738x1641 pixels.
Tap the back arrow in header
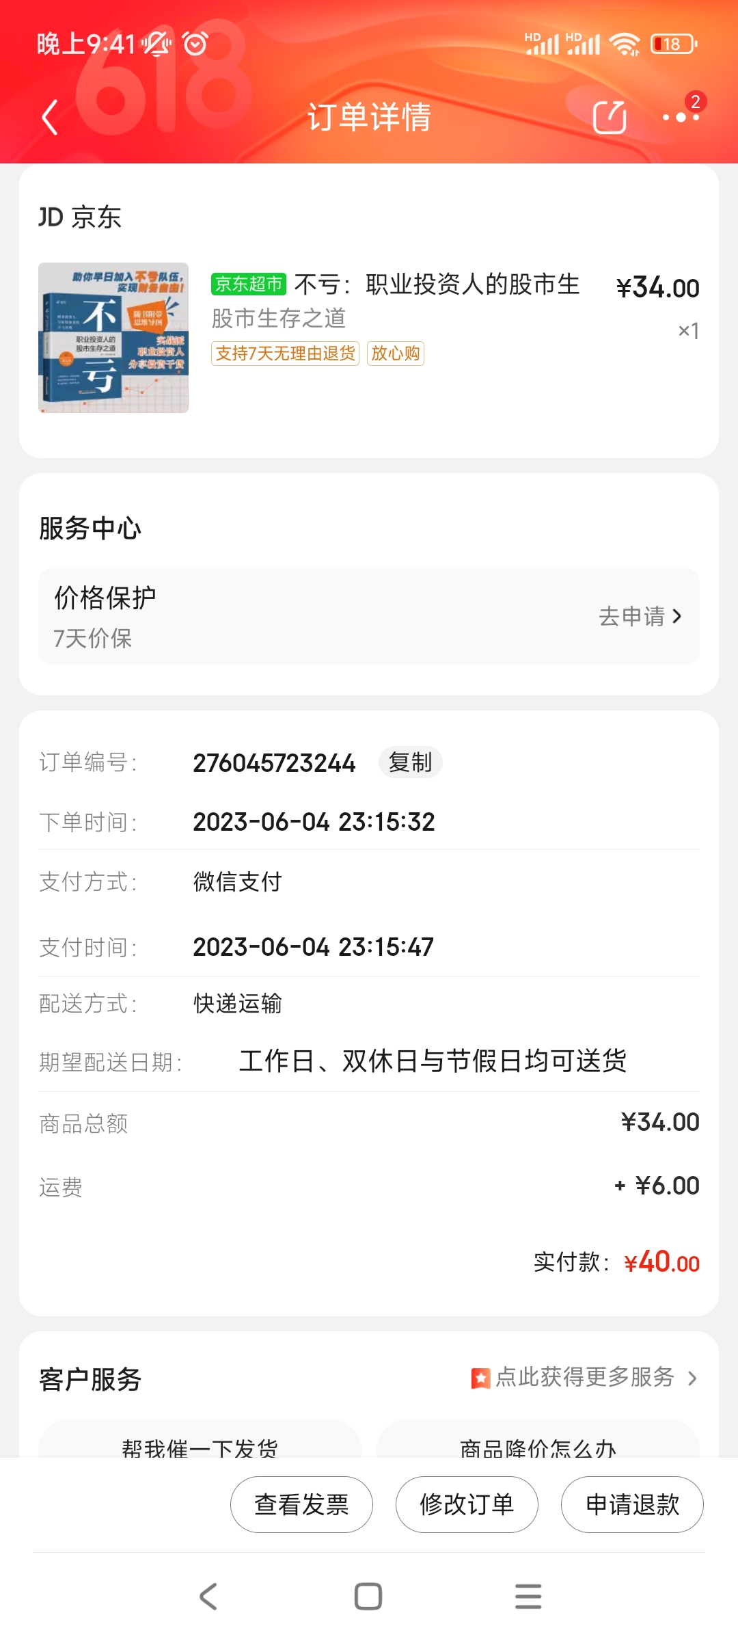[x=50, y=117]
